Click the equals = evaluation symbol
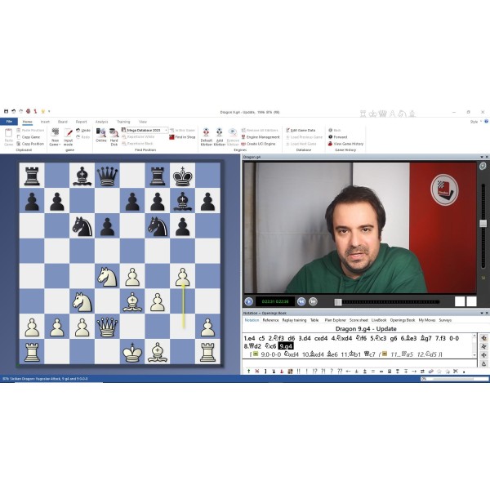This screenshot has height=490, width=490. click(373, 372)
